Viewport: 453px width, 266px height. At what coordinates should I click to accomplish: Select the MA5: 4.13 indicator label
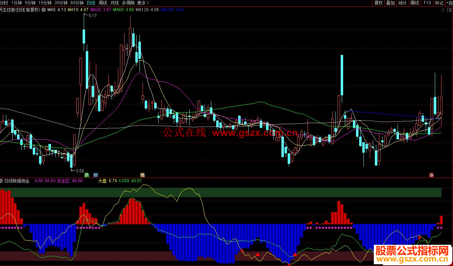56,10
